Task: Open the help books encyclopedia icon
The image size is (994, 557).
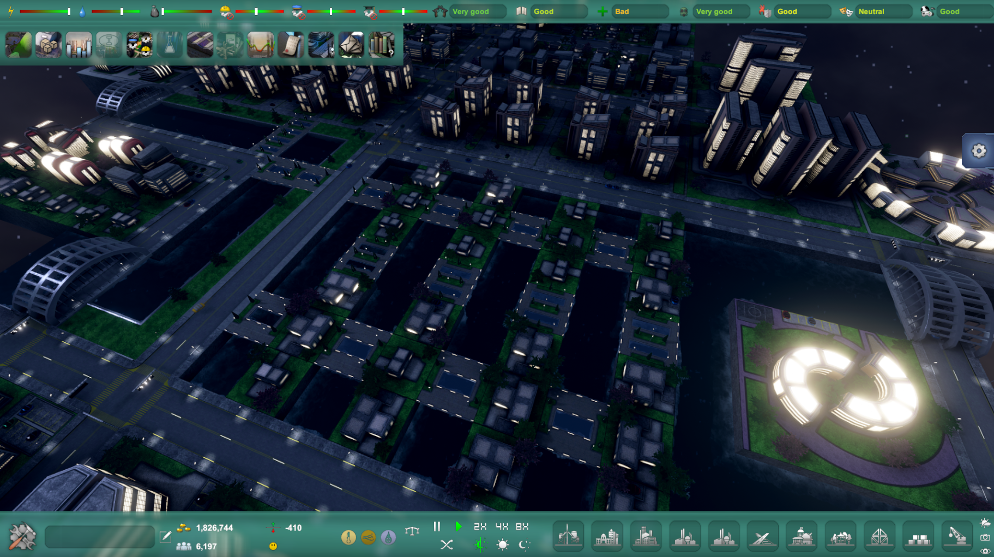Action: point(382,45)
